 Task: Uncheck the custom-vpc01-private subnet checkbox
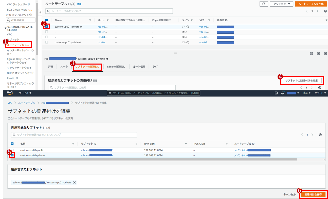tap(12, 155)
